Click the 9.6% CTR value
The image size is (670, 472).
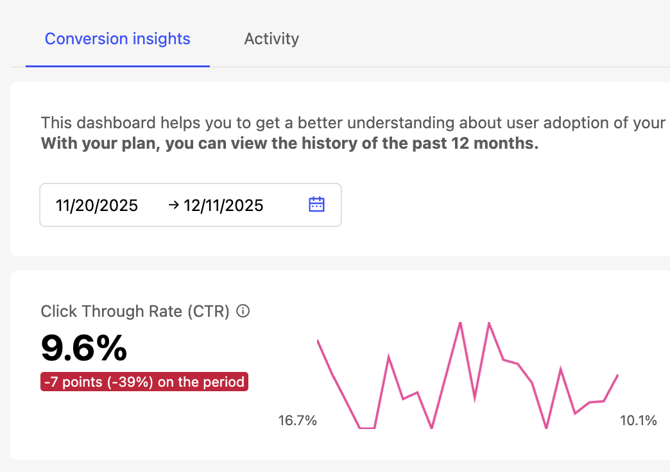click(84, 348)
